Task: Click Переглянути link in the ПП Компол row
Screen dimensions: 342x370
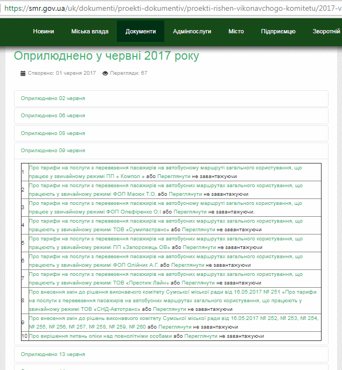Action: tap(174, 176)
